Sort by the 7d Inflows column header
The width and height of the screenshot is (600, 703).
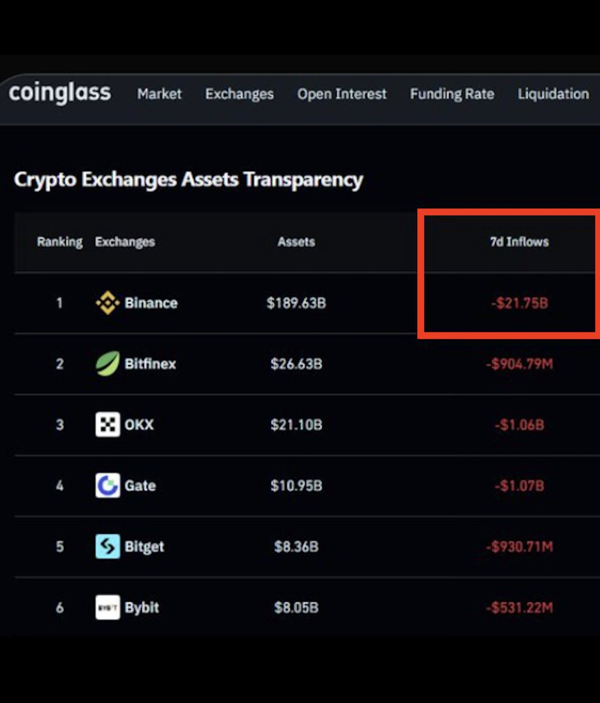pos(519,241)
